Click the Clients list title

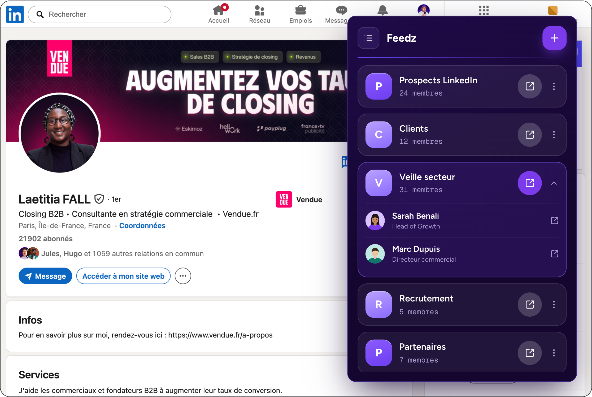click(413, 128)
